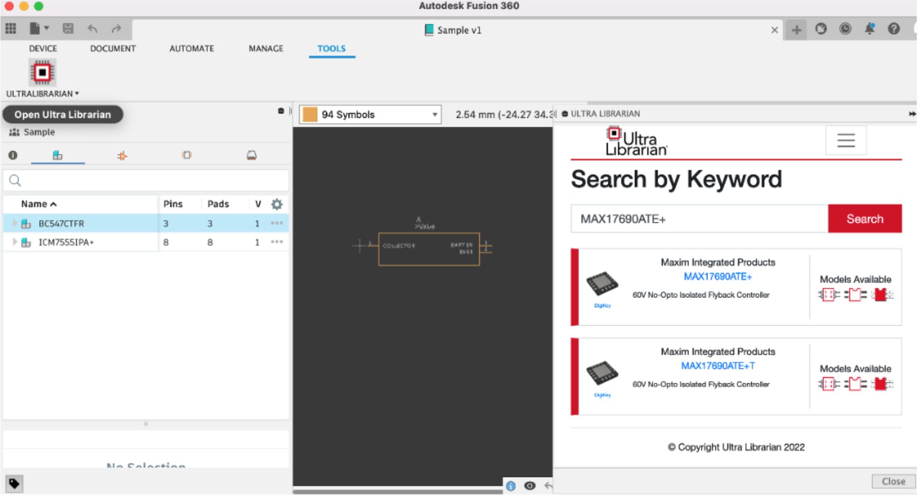Select the BC547CTFR device
The image size is (918, 496).
tap(61, 224)
